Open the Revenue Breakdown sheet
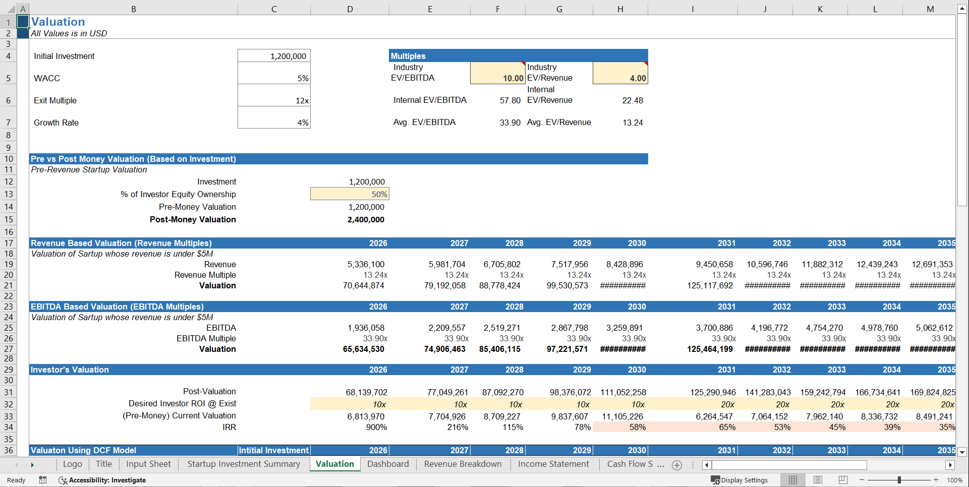 (462, 464)
